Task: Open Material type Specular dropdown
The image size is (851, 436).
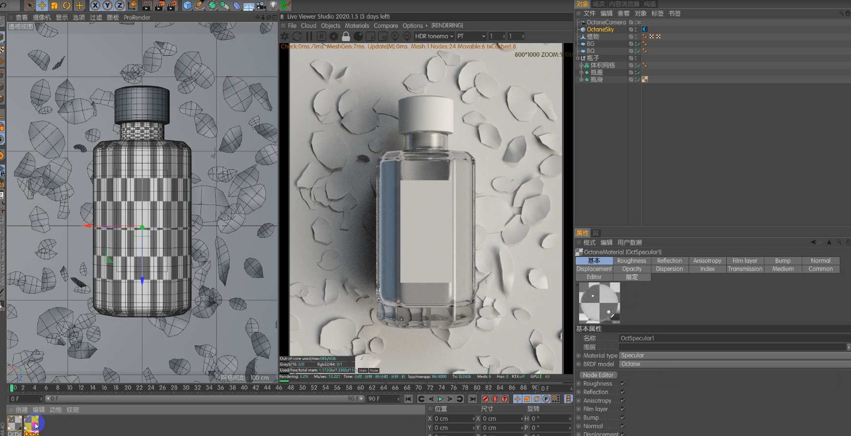Action: (735, 356)
